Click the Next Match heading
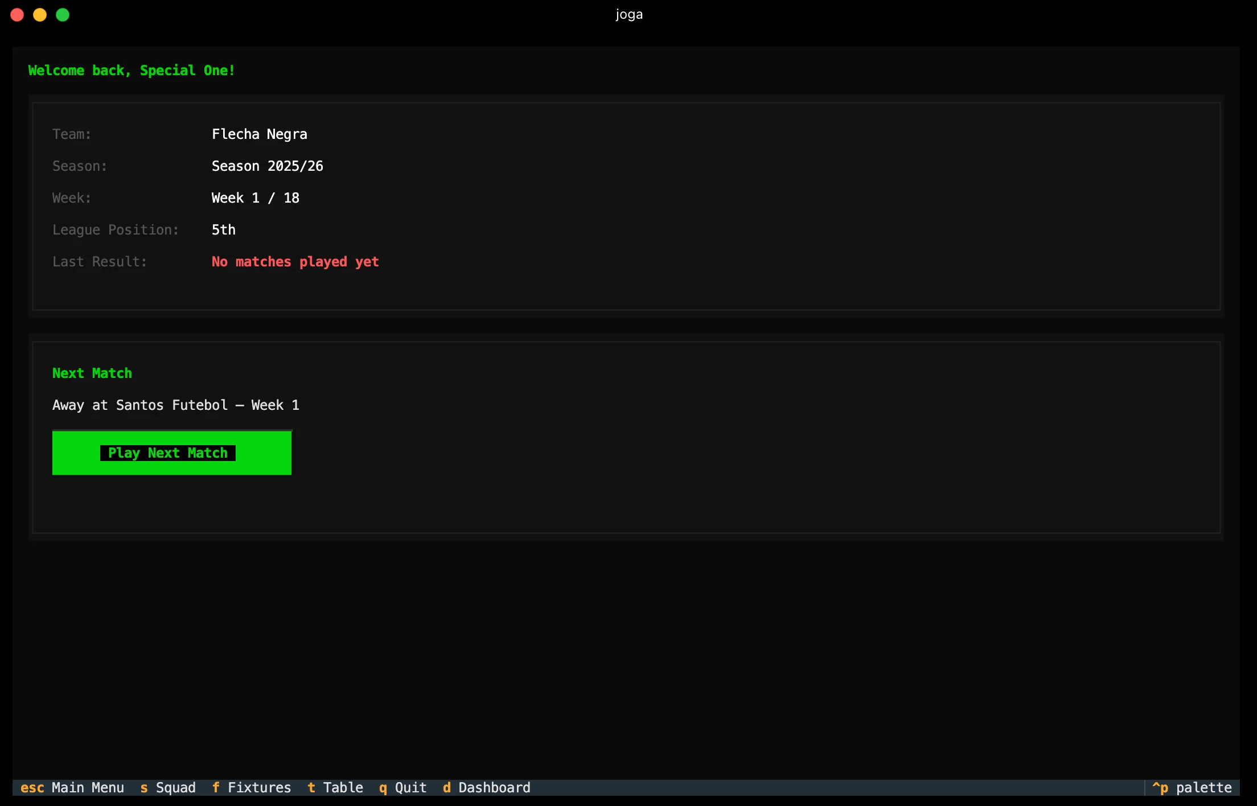This screenshot has width=1257, height=806. point(92,373)
